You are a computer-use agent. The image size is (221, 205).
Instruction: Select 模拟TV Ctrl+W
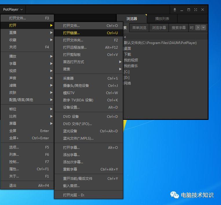tap(89, 93)
